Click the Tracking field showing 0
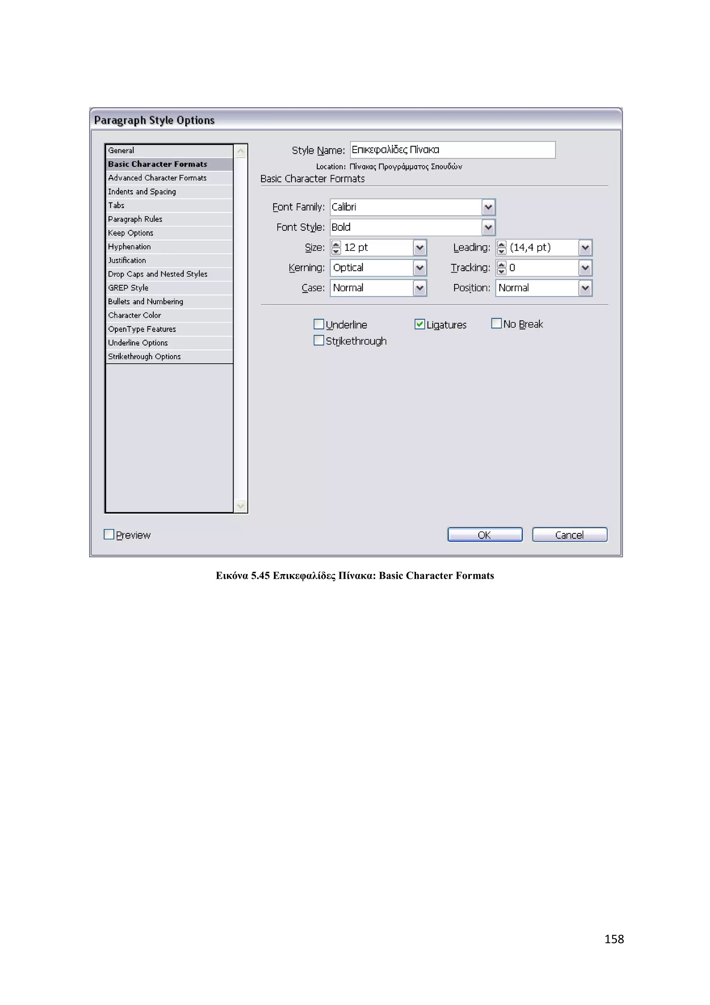 [543, 268]
